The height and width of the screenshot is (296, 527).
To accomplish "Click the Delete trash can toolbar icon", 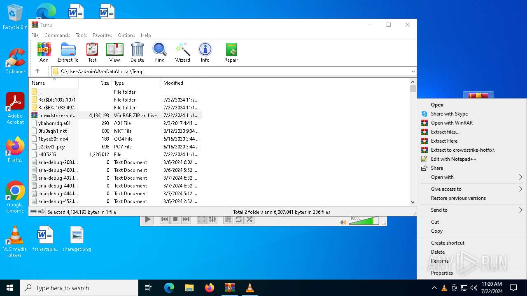I will click(x=137, y=53).
